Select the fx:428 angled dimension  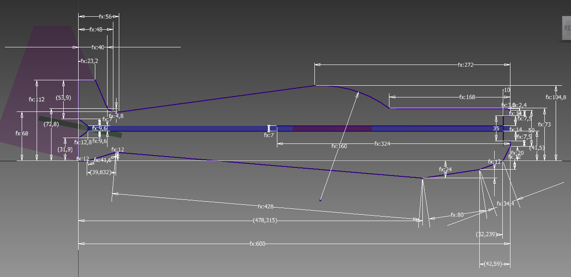(265, 207)
